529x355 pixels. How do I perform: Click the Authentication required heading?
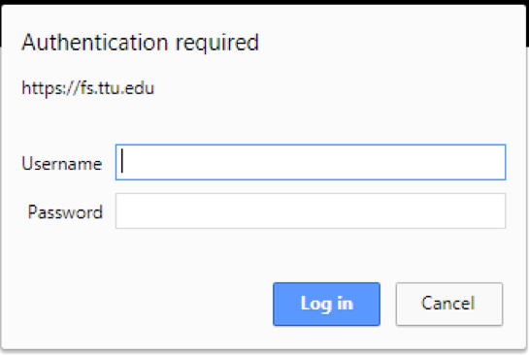(x=140, y=43)
